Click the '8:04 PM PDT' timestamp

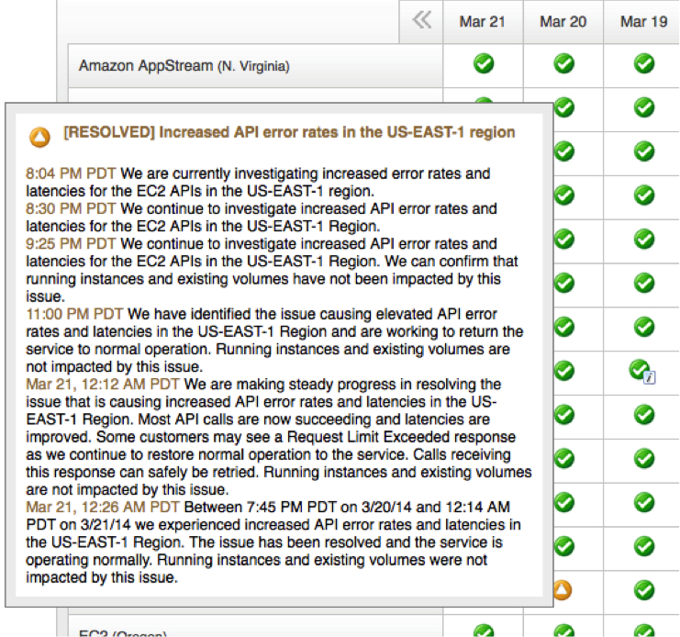tap(71, 173)
